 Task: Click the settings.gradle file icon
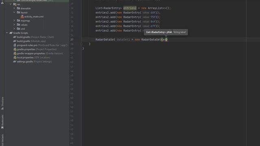click(15, 62)
